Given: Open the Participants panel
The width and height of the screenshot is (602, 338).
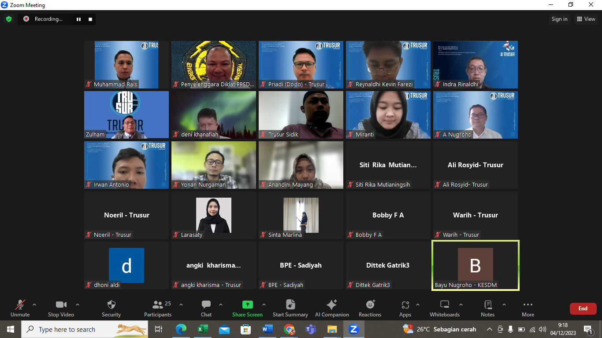Looking at the screenshot, I should tap(158, 309).
